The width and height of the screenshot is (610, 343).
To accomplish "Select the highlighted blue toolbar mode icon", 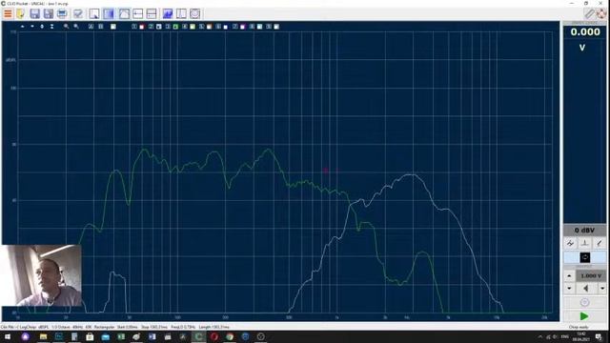I will click(x=109, y=14).
